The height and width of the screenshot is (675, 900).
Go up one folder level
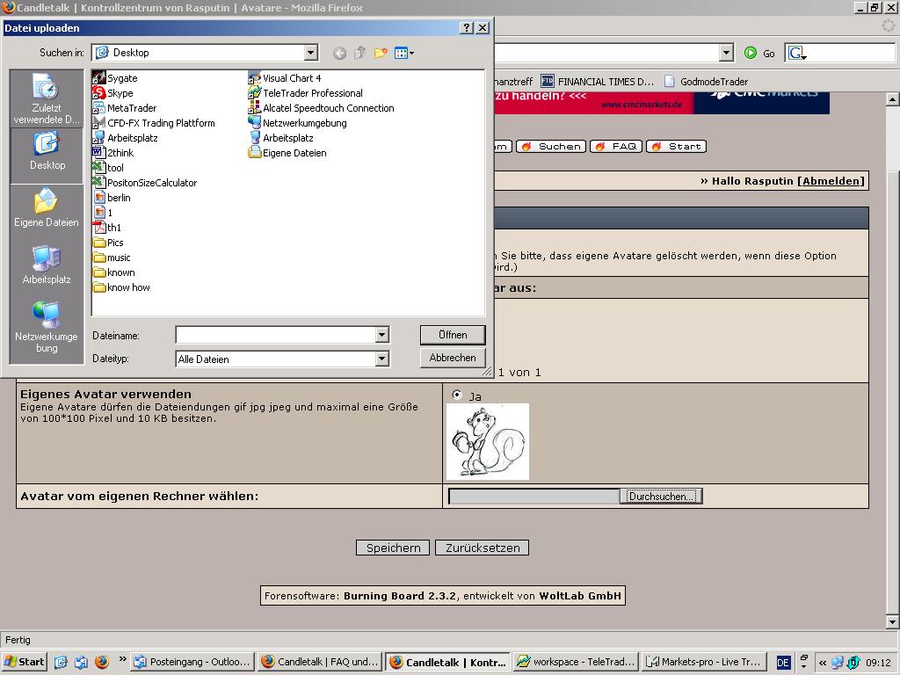[359, 54]
